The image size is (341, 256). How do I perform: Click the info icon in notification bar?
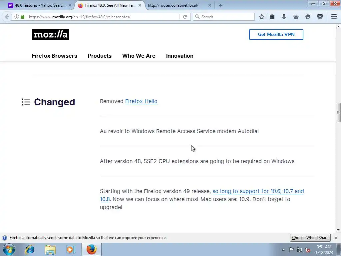pyautogui.click(x=5, y=238)
